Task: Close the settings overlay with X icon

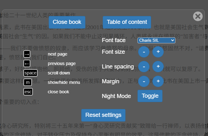Action: [x=198, y=16]
